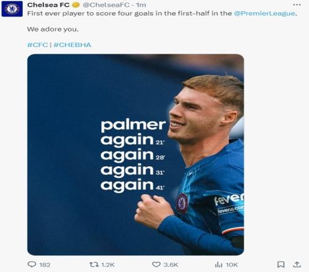Open the view analytics bar chart icon
Screen dimensions: 309x272
(x=219, y=265)
